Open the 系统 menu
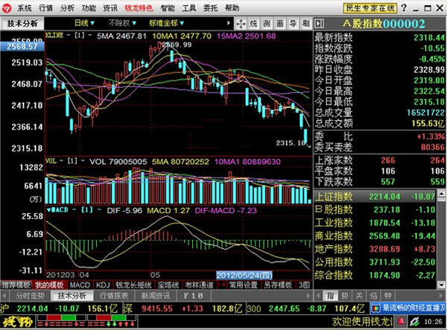447x330 pixels. click(25, 8)
